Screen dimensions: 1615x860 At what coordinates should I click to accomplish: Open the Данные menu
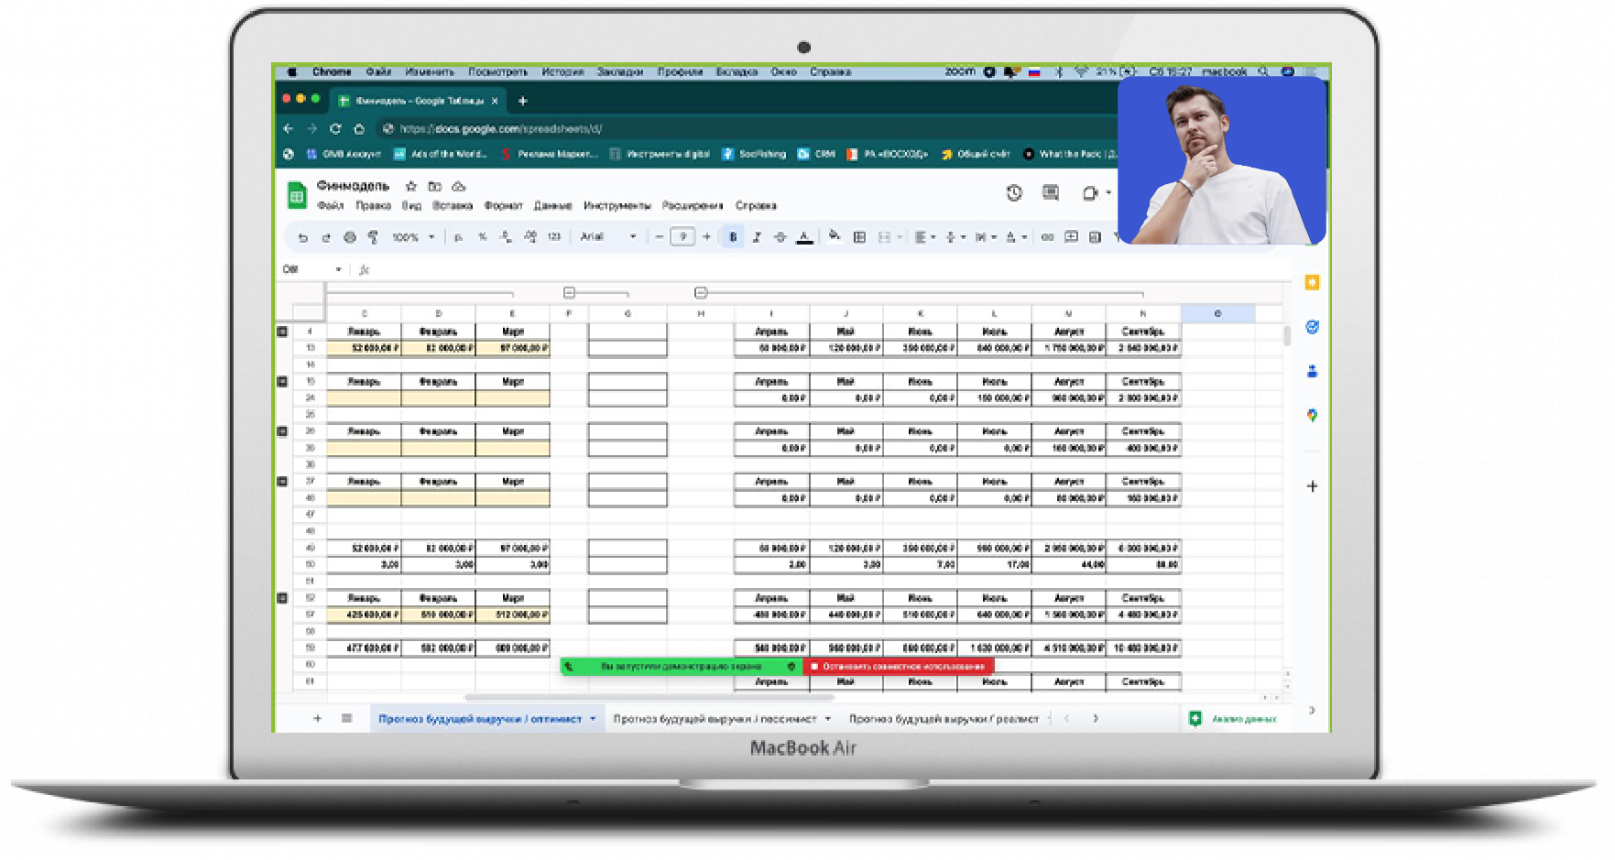[x=552, y=206]
